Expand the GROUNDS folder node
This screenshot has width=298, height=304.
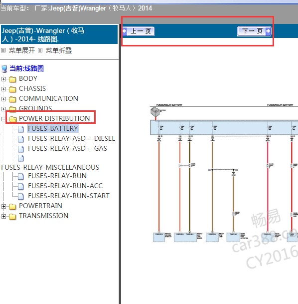(x=3, y=109)
